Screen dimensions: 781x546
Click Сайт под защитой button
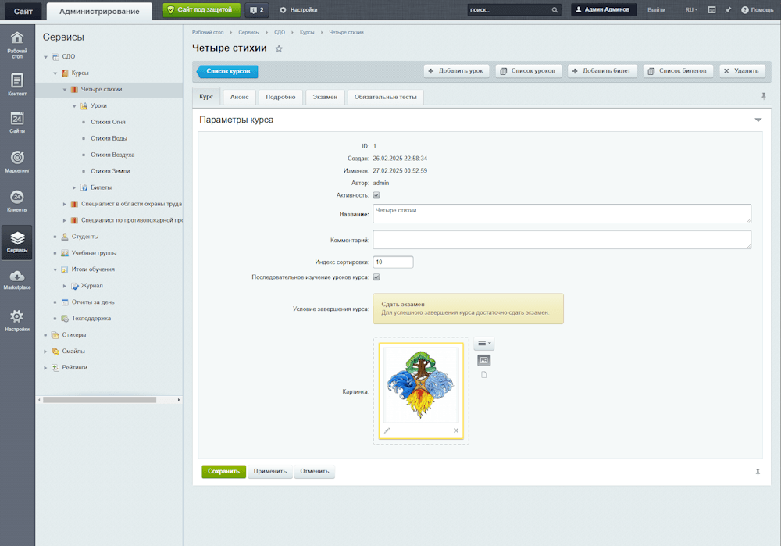click(x=201, y=10)
